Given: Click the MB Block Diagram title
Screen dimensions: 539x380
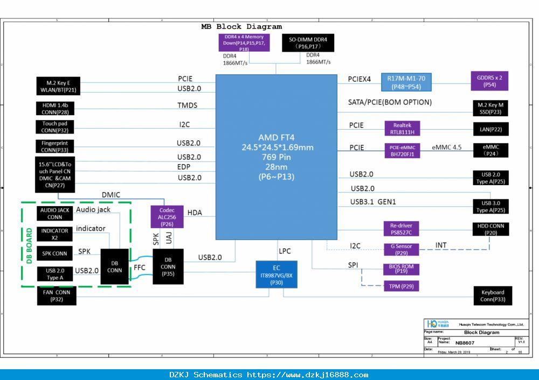Looking at the screenshot, I should (x=241, y=26).
